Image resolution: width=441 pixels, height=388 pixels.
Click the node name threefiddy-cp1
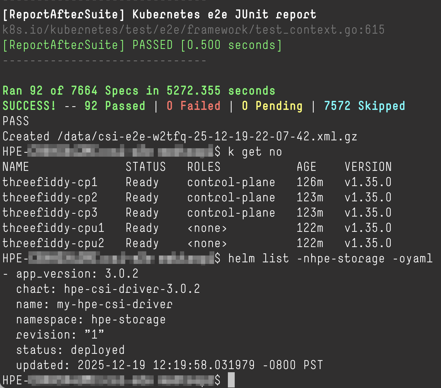(50, 182)
